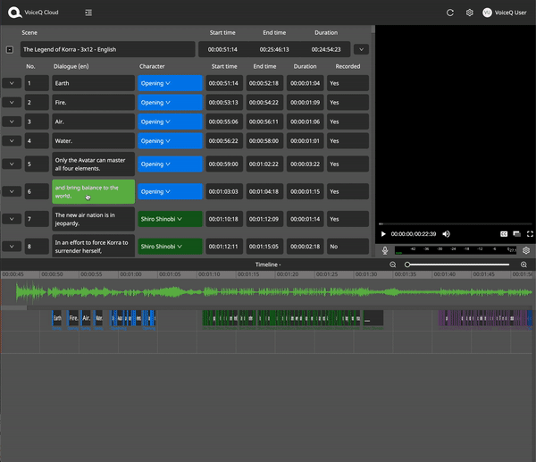The width and height of the screenshot is (536, 462).
Task: Click dialogue 'Only the Avatar can master'
Action: 93,164
